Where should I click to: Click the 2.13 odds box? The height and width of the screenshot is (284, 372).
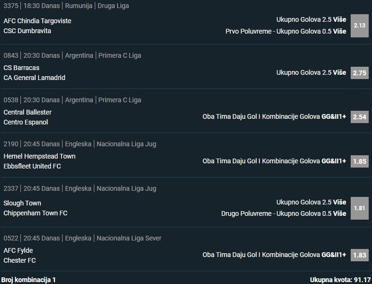click(360, 26)
